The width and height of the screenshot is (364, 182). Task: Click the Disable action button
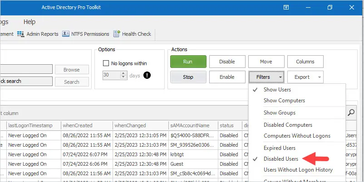point(227,62)
